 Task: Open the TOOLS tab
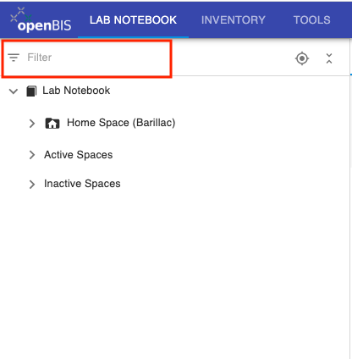pyautogui.click(x=311, y=20)
